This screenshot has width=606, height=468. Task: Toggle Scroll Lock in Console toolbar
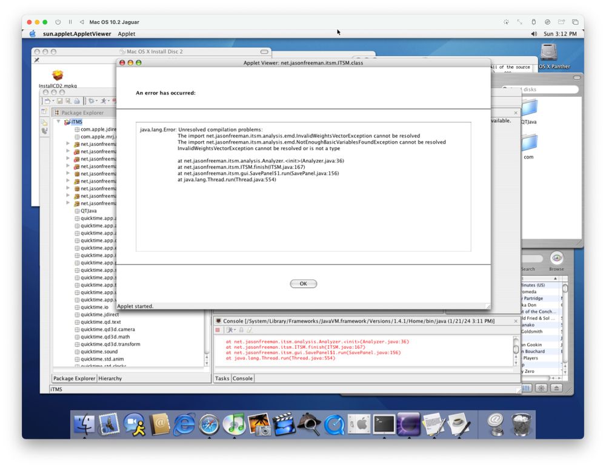click(x=241, y=330)
